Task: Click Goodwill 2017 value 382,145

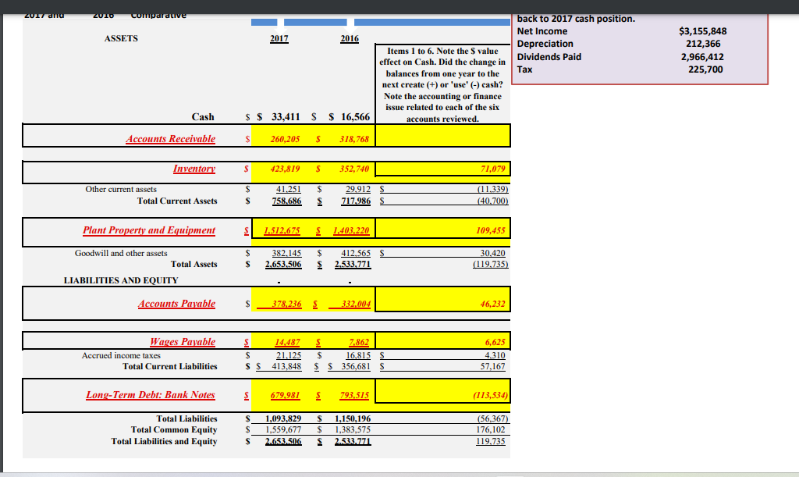Action: click(286, 253)
